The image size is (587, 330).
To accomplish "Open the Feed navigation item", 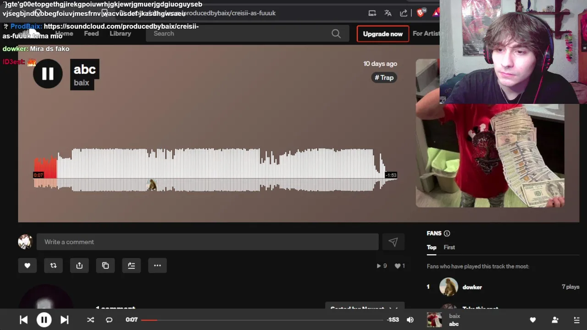I will (x=91, y=33).
